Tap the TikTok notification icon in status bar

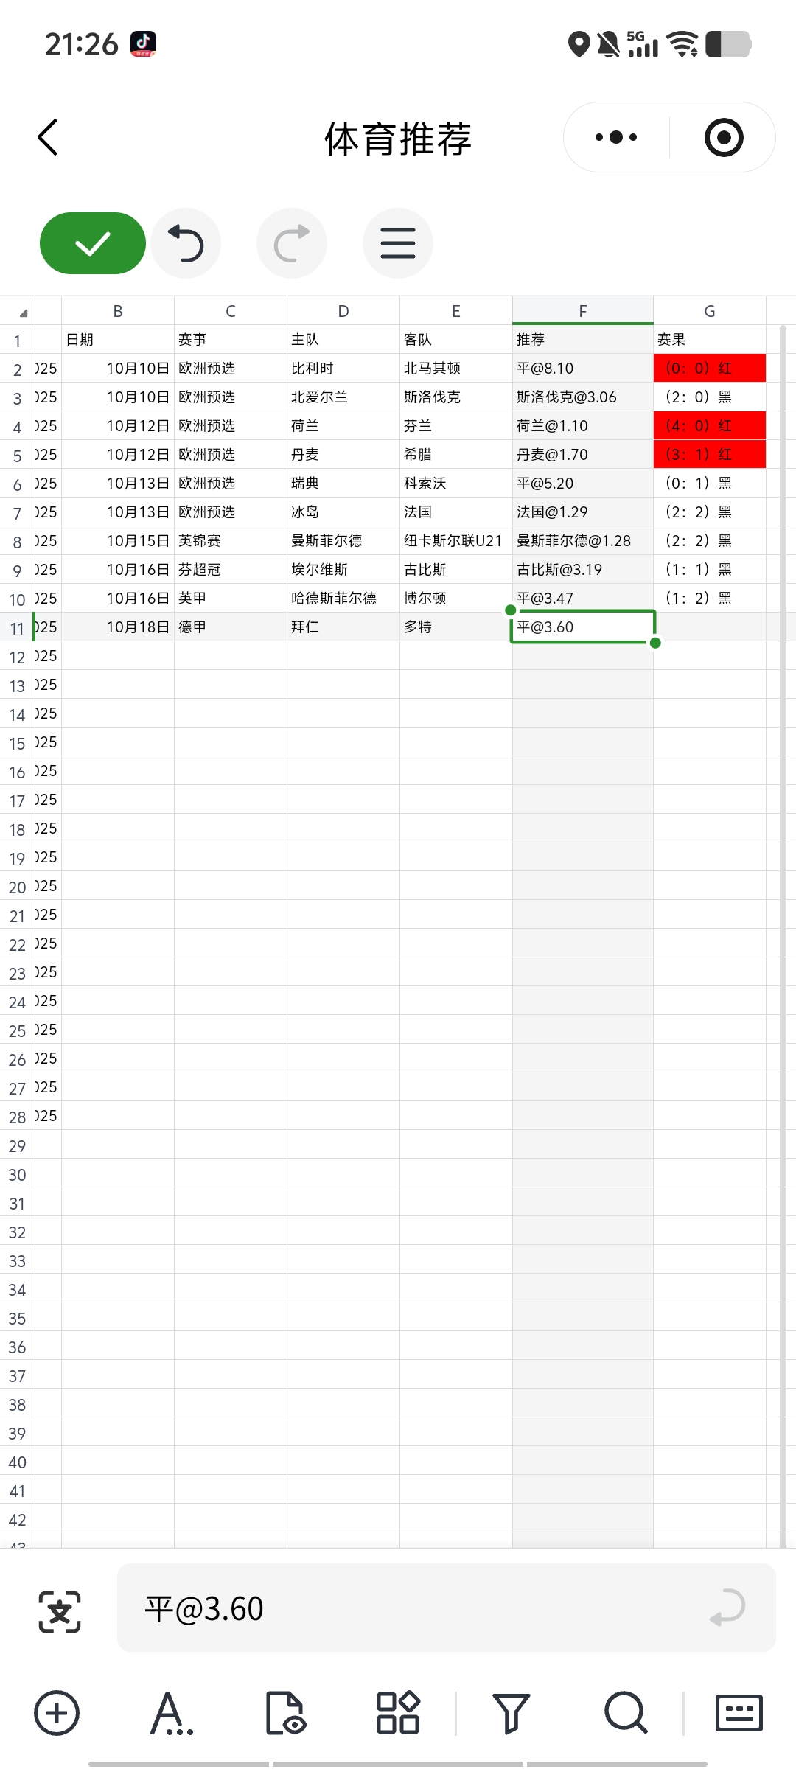coord(144,44)
